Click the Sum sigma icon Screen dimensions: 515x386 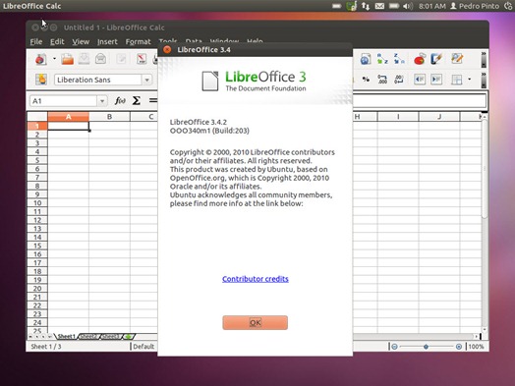137,101
